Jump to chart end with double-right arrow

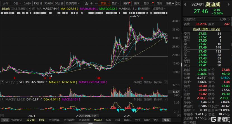179,115
